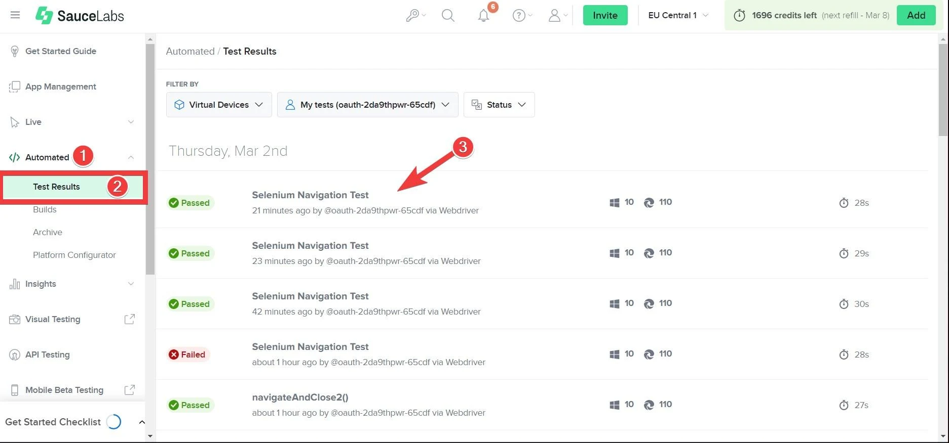Open the user account profile icon
The image size is (949, 443).
tap(554, 16)
